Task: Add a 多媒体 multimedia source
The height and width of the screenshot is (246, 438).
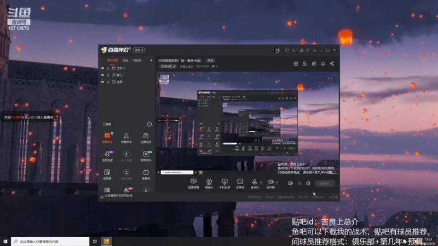Action: 240,184
